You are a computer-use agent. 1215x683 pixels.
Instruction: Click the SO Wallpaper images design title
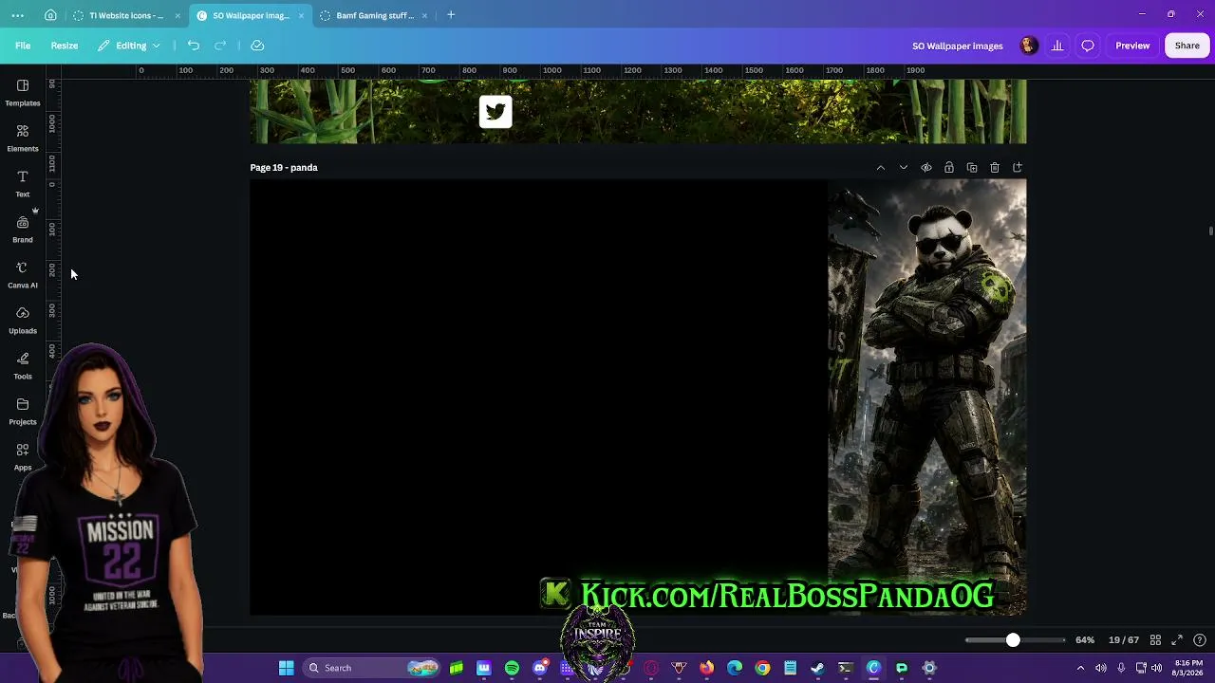(958, 46)
